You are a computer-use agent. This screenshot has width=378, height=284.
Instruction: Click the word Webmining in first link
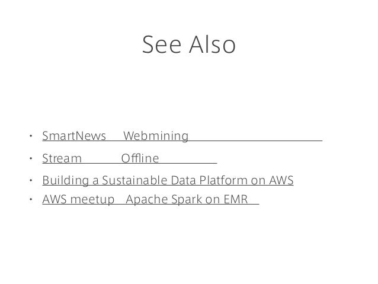[x=156, y=136]
